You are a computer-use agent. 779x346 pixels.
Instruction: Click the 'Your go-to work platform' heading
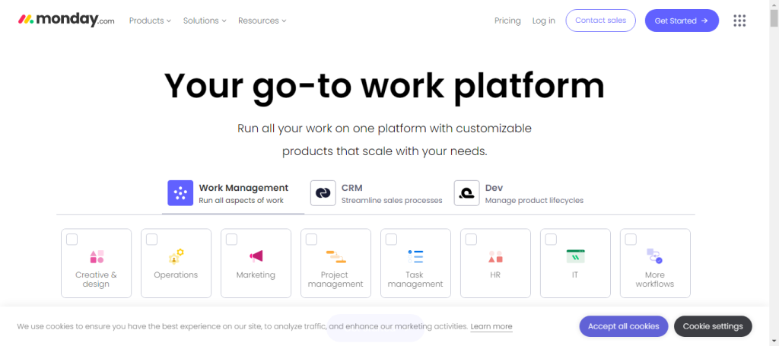tap(384, 85)
